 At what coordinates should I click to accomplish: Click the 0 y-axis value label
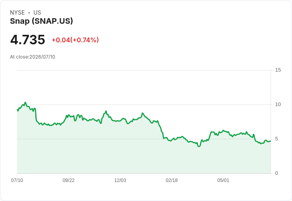[277, 173]
